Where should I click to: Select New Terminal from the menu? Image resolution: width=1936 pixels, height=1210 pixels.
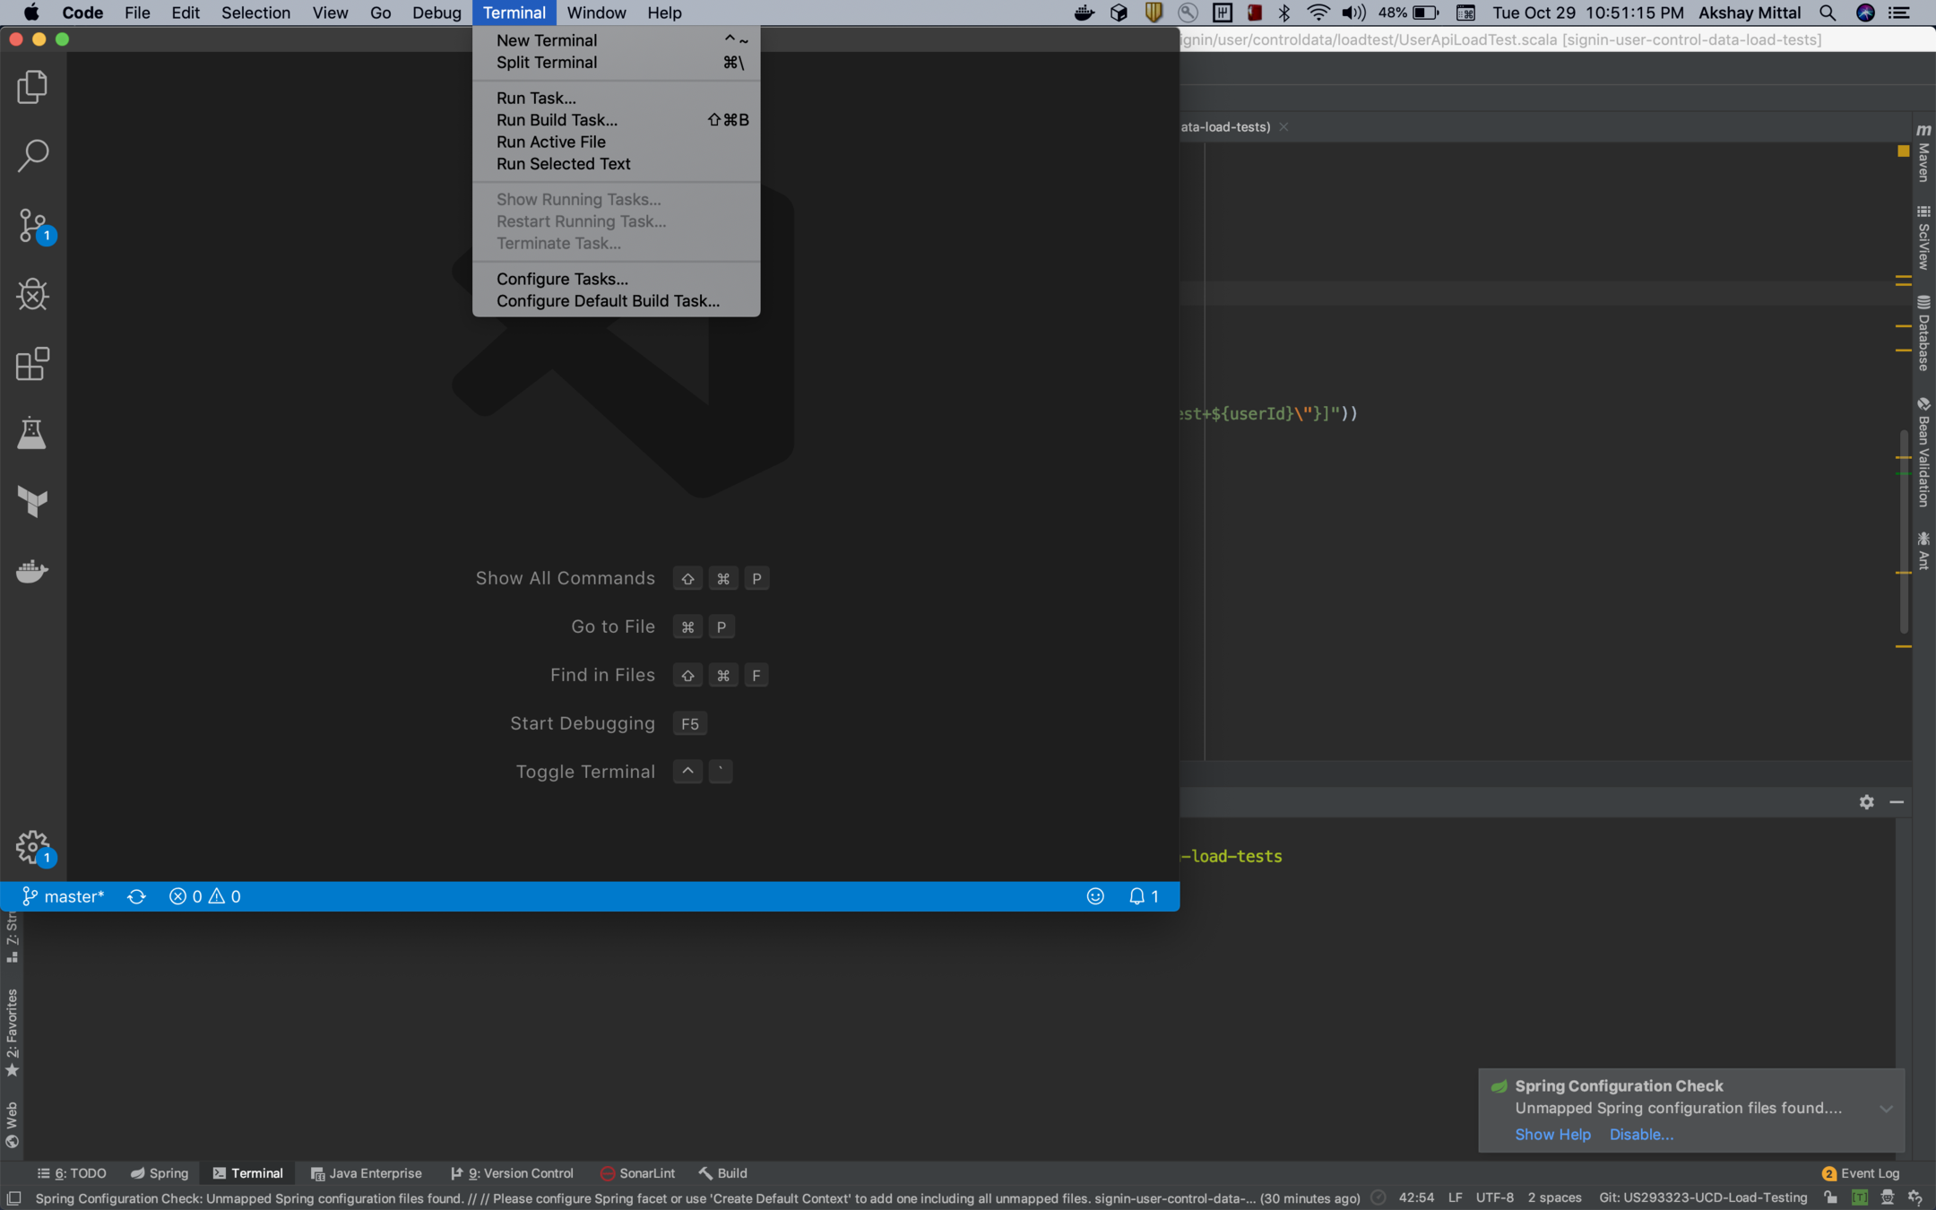547,40
